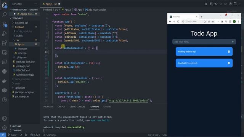The height and width of the screenshot is (137, 244).
Task: Select App.js under OPEN EDITORS
Action: tap(24, 14)
